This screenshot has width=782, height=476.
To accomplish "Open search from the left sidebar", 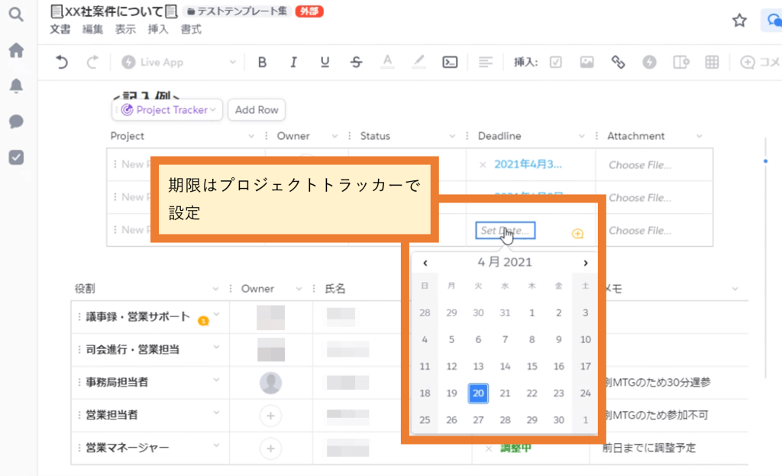I will click(x=16, y=15).
